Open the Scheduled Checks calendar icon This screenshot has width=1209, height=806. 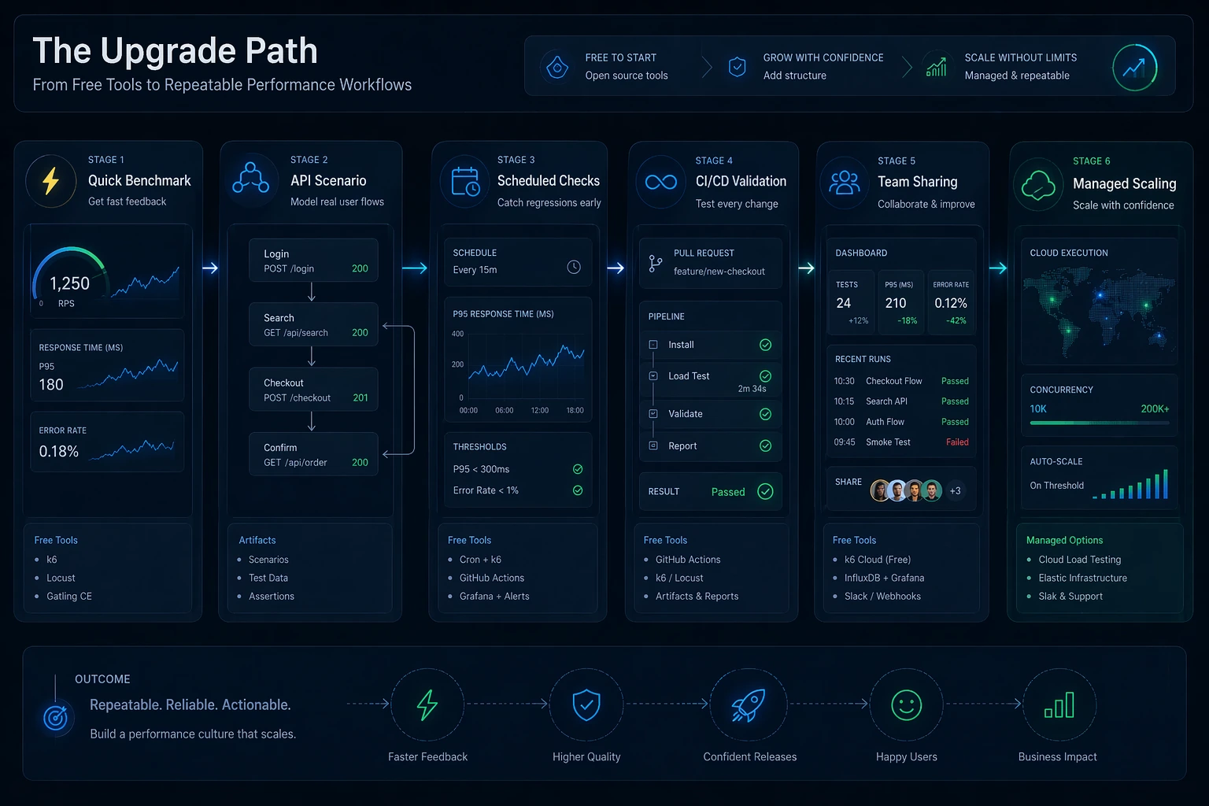pyautogui.click(x=464, y=181)
